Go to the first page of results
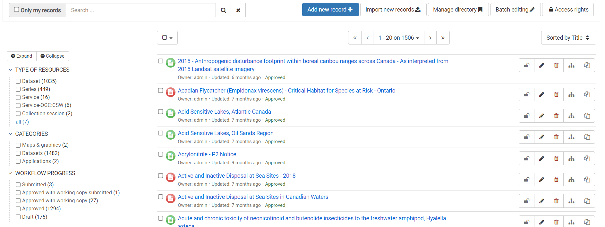 (x=355, y=38)
